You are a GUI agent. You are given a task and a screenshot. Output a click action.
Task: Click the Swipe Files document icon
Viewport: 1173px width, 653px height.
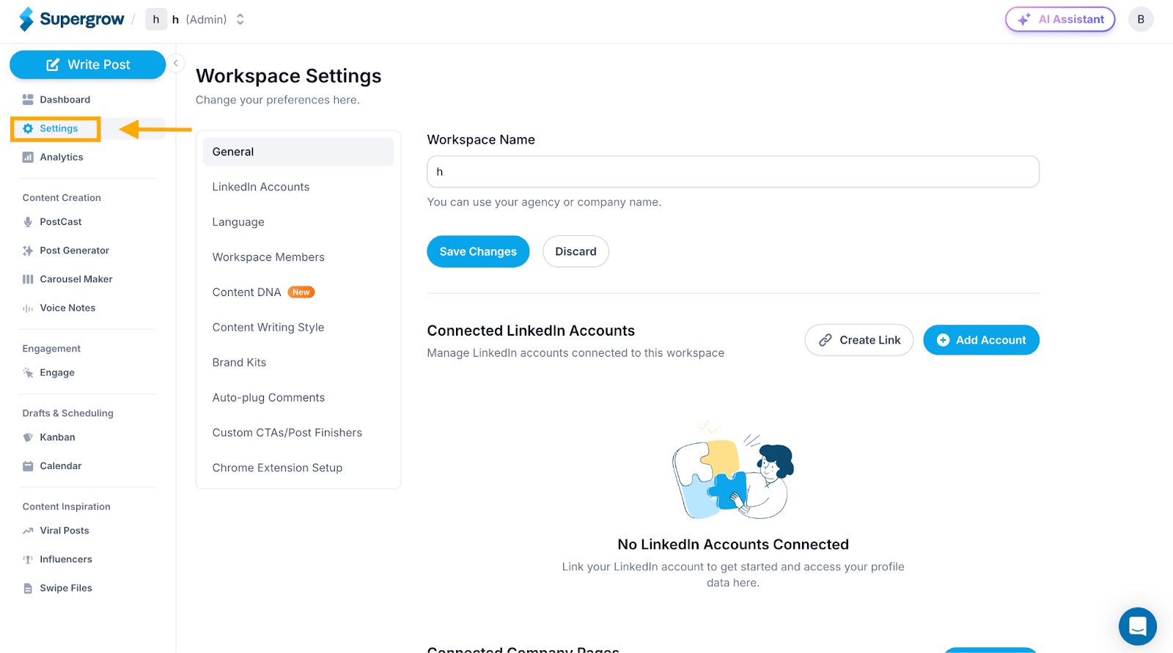tap(28, 589)
